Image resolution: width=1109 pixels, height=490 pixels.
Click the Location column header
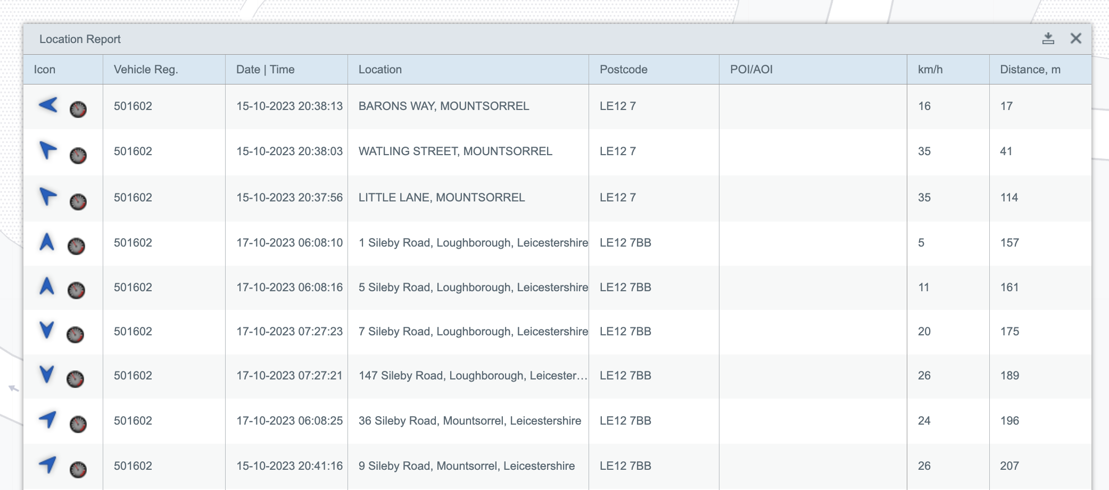click(x=380, y=70)
